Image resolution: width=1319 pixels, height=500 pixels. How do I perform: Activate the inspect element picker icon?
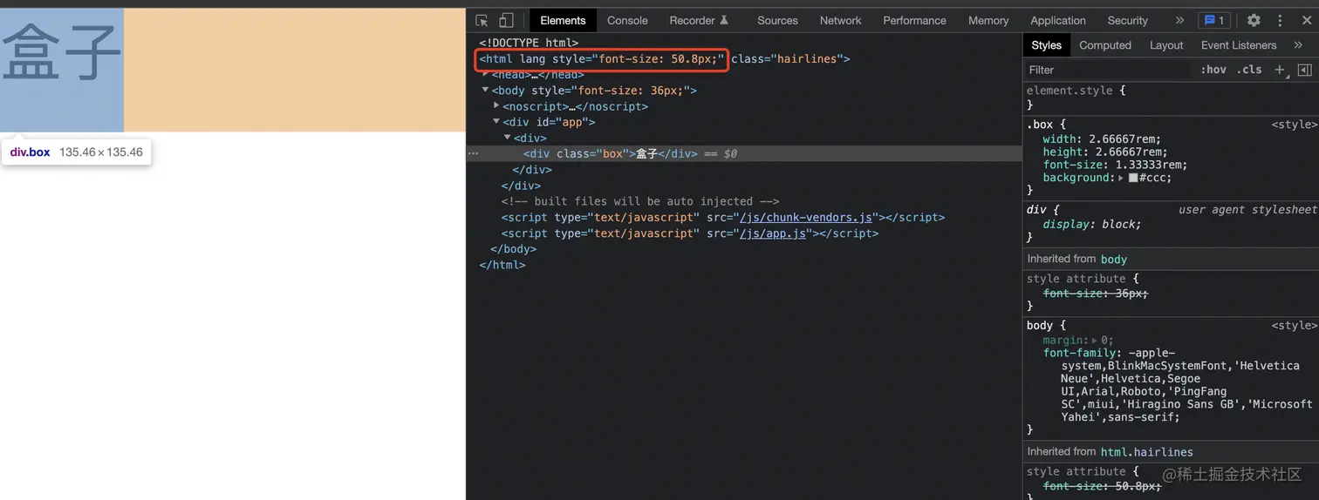tap(482, 20)
